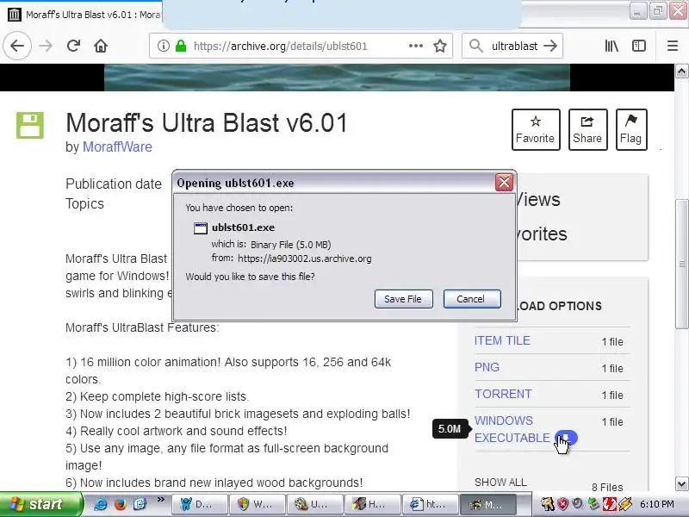This screenshot has height=517, width=689.
Task: Click Save File in download dialog
Action: pyautogui.click(x=403, y=299)
